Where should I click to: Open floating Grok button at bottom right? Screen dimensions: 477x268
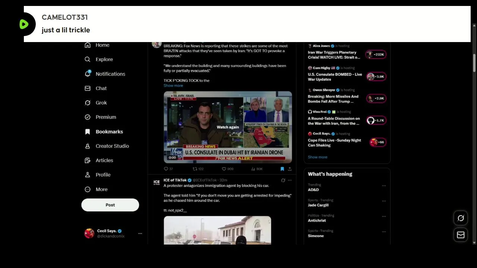(x=461, y=218)
